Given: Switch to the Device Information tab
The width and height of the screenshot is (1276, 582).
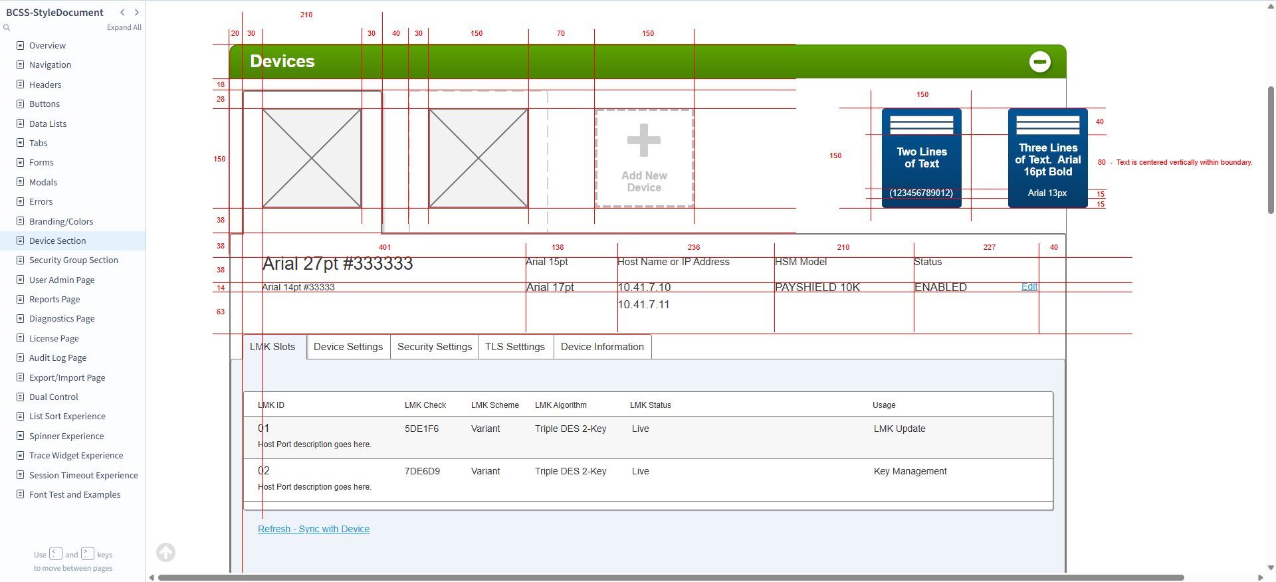Looking at the screenshot, I should click(602, 347).
